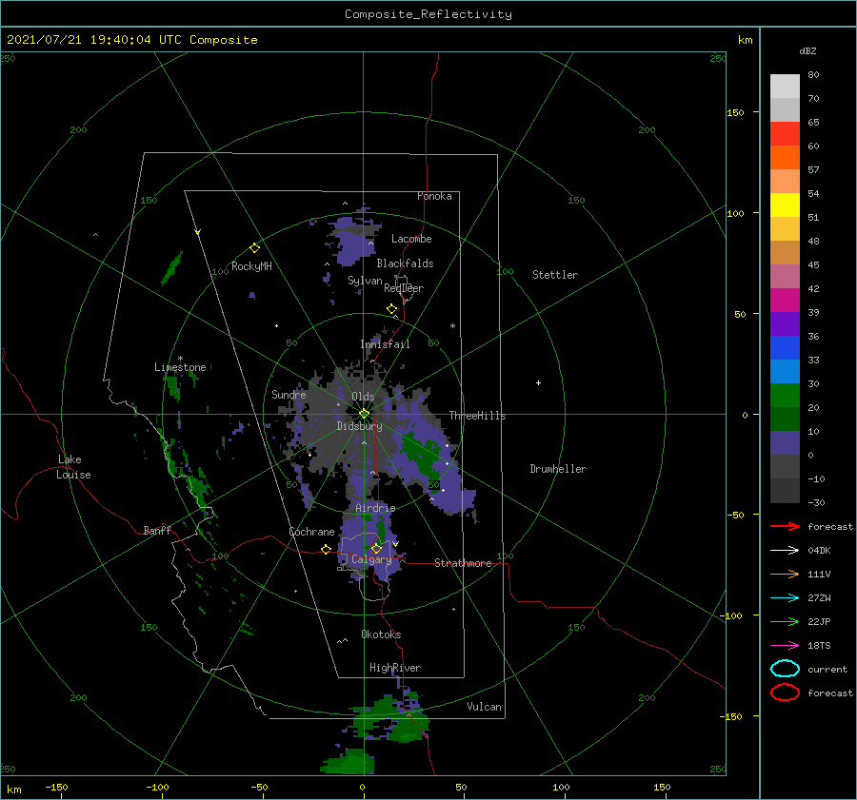Click the Limestone label
857x800 pixels.
(180, 367)
